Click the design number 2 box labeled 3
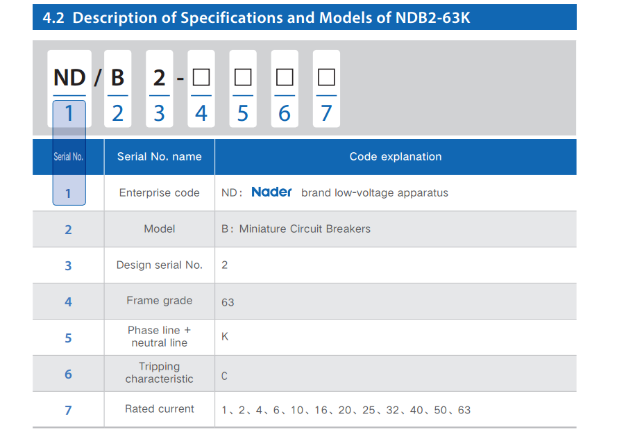The height and width of the screenshot is (446, 617). pyautogui.click(x=160, y=89)
